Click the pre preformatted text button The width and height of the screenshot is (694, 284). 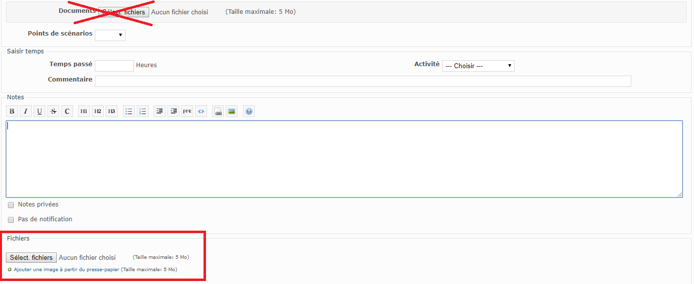coord(187,112)
